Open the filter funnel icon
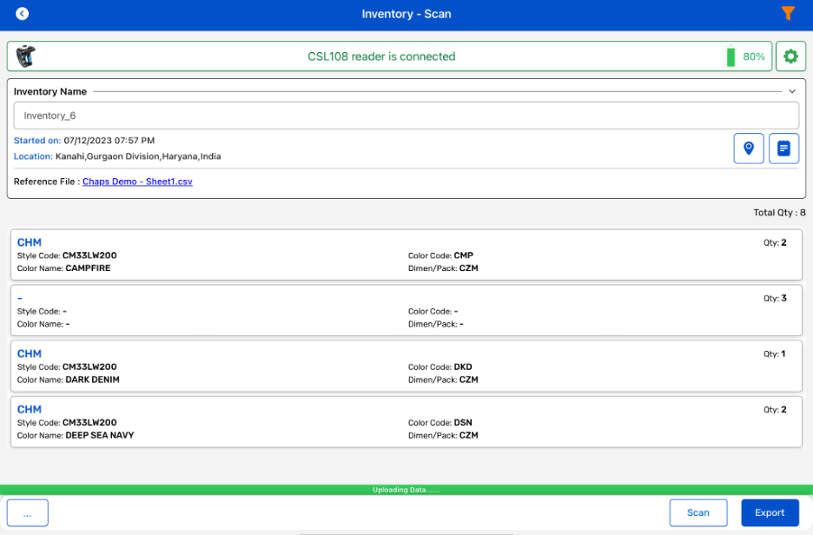 pos(789,14)
